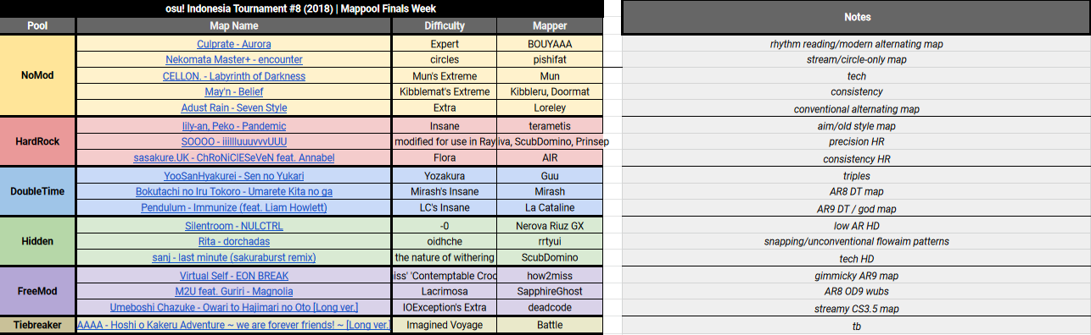The image size is (1091, 335).
Task: Open M2U feat. Guriri - Magnolia link
Action: point(233,291)
